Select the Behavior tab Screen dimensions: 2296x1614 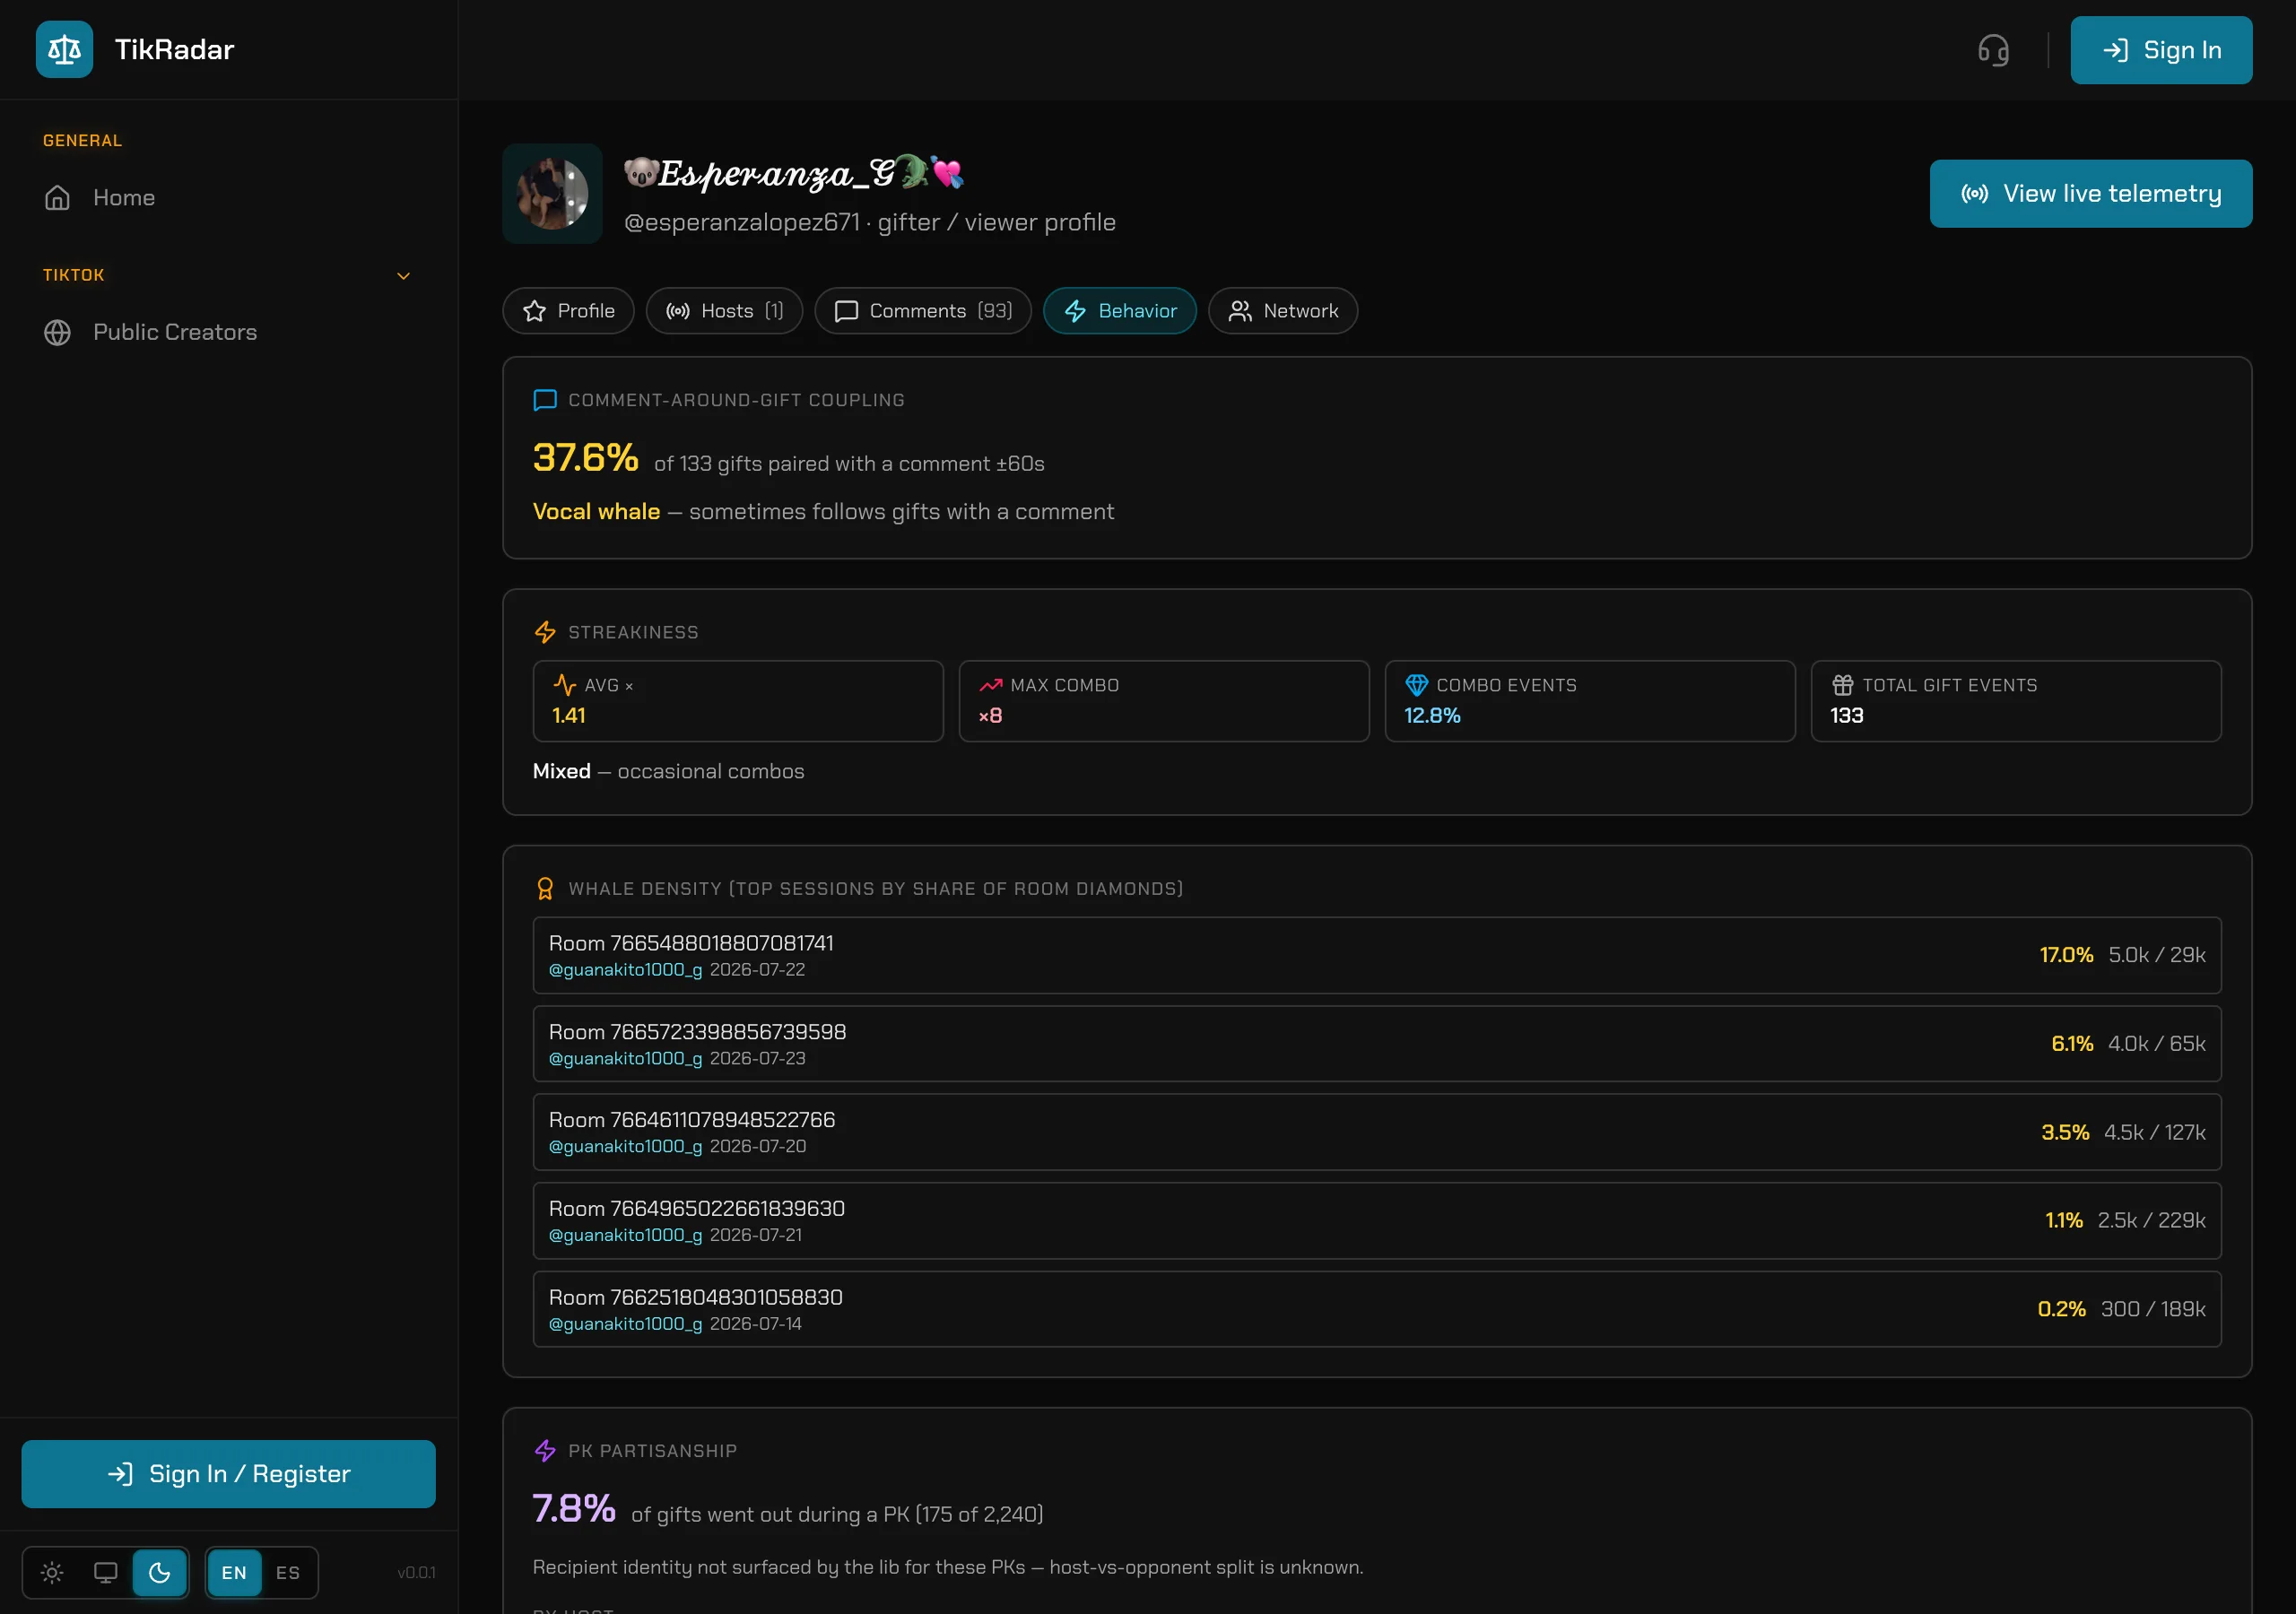tap(1120, 311)
